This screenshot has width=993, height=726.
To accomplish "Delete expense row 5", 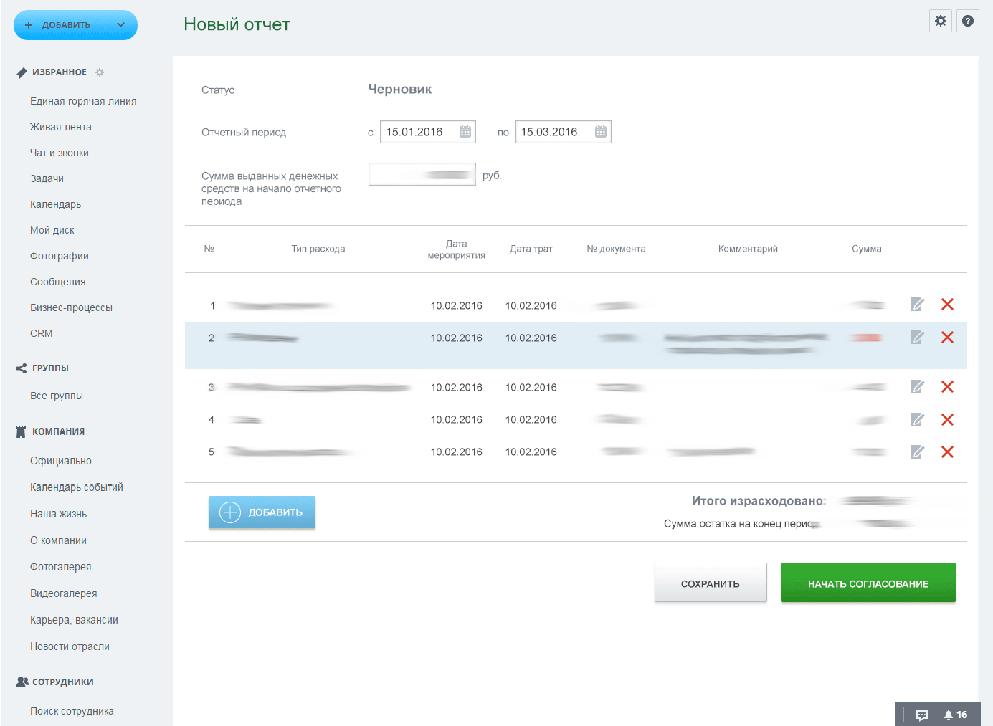I will coord(947,452).
